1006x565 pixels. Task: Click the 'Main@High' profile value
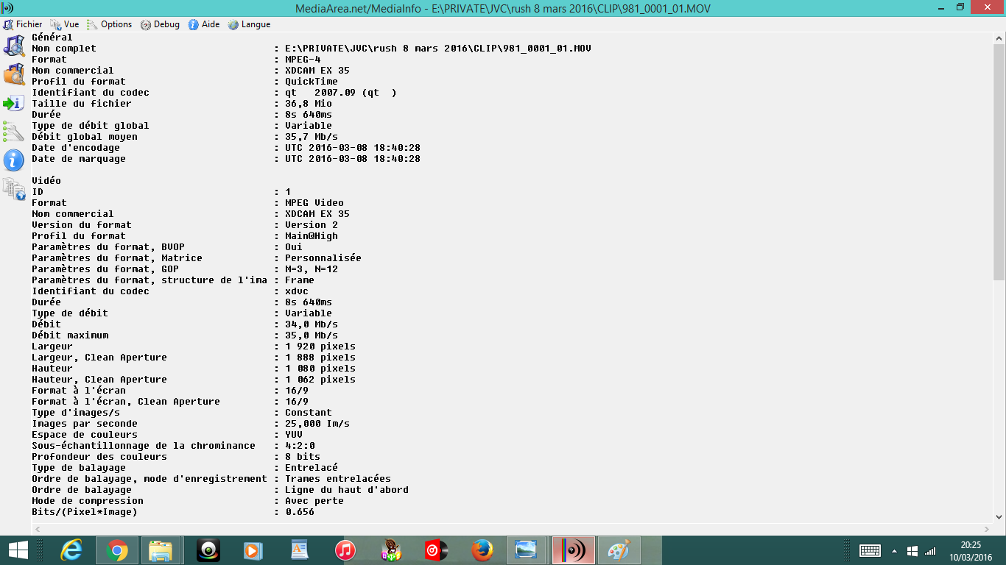pyautogui.click(x=312, y=236)
